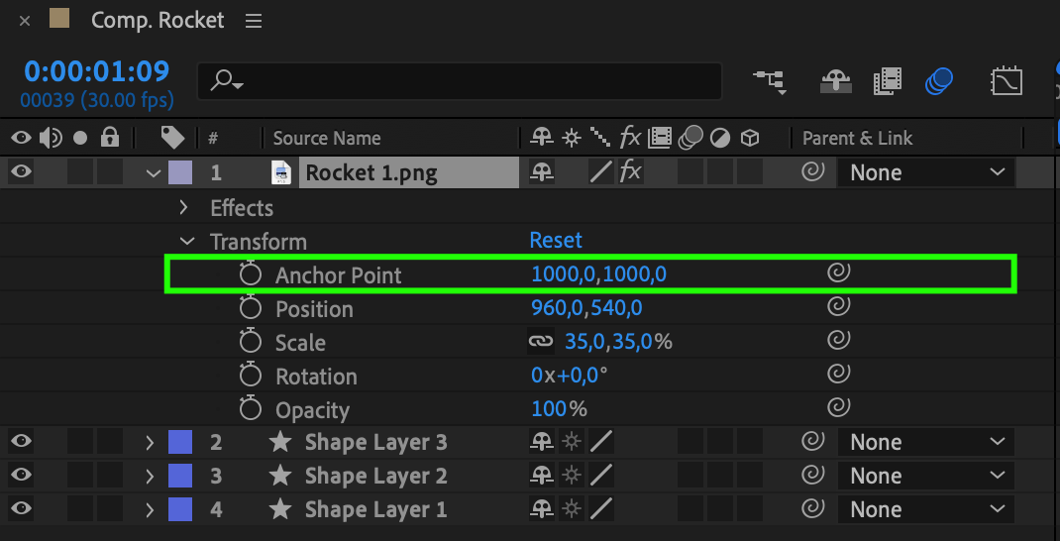Open the composition mini-flowchart icon
Image resolution: width=1060 pixels, height=541 pixels.
tap(770, 81)
